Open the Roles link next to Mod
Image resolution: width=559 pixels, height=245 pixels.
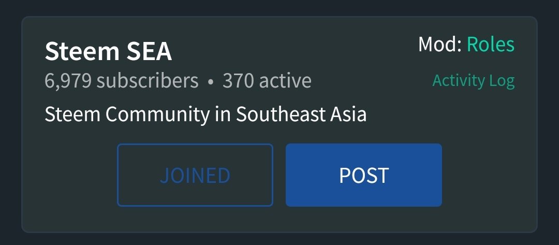point(491,45)
